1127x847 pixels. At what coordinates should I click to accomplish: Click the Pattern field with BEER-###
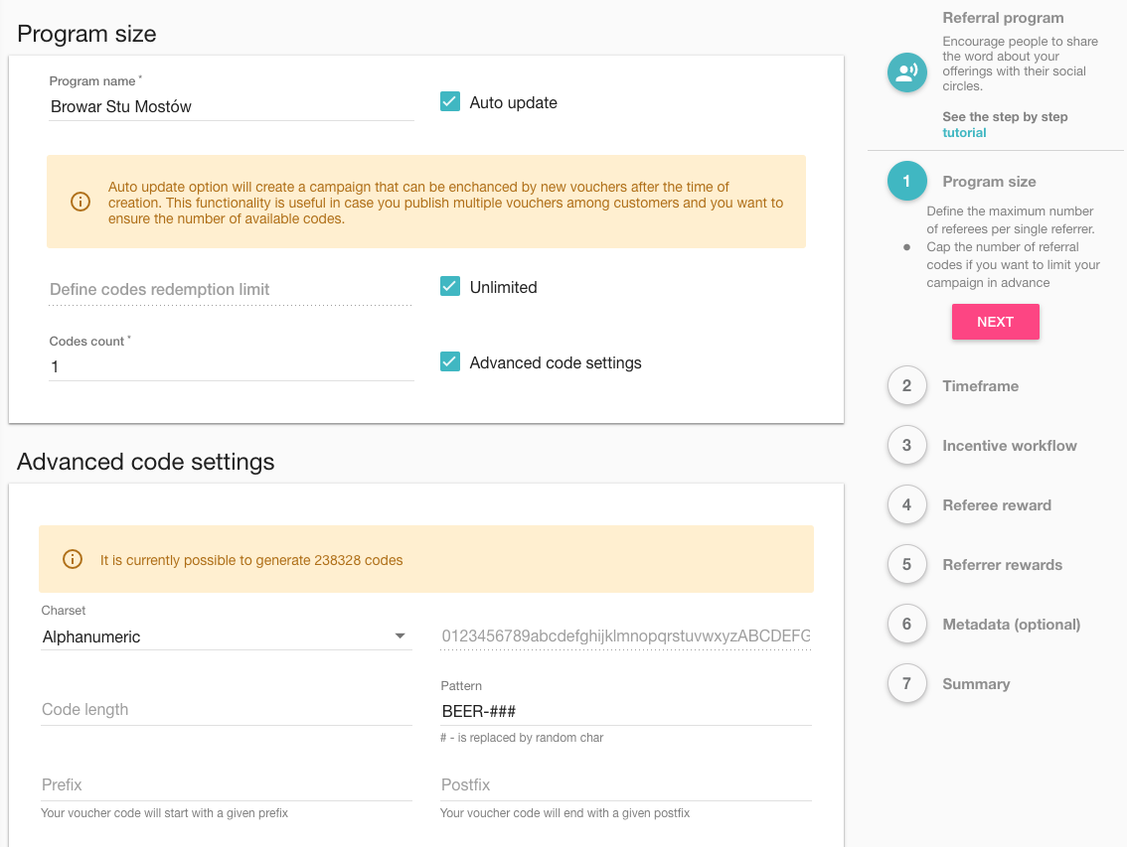625,711
